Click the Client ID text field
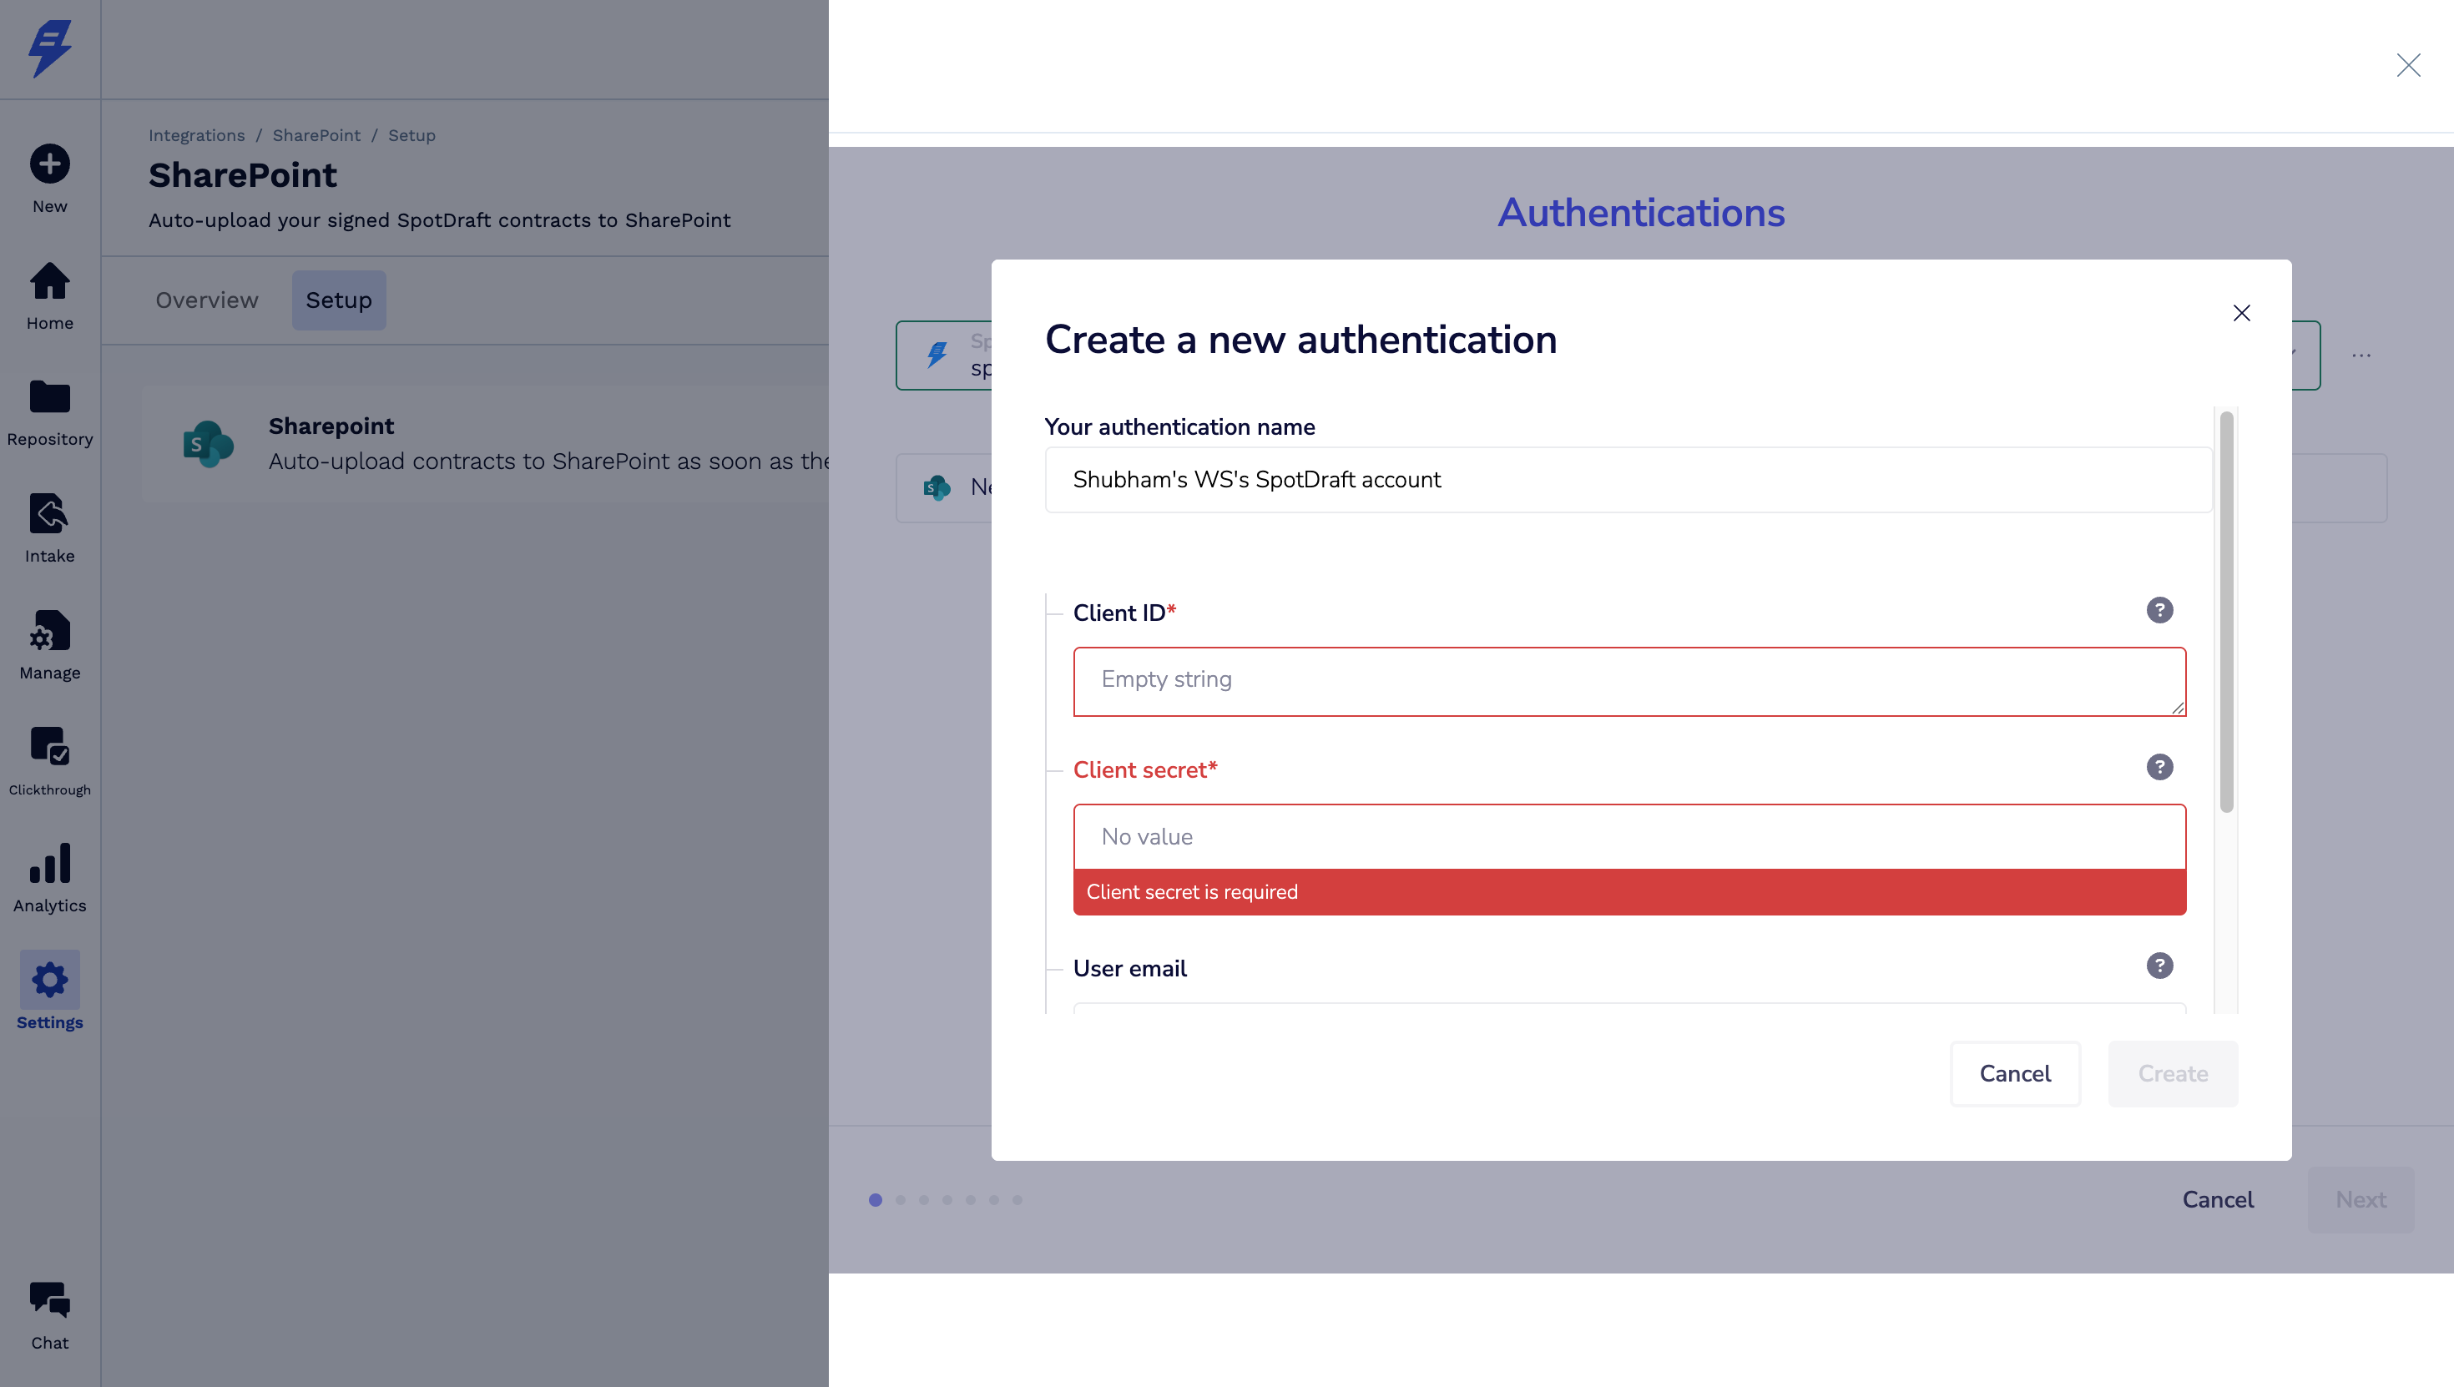Screen dimensions: 2454x1387 point(1628,681)
